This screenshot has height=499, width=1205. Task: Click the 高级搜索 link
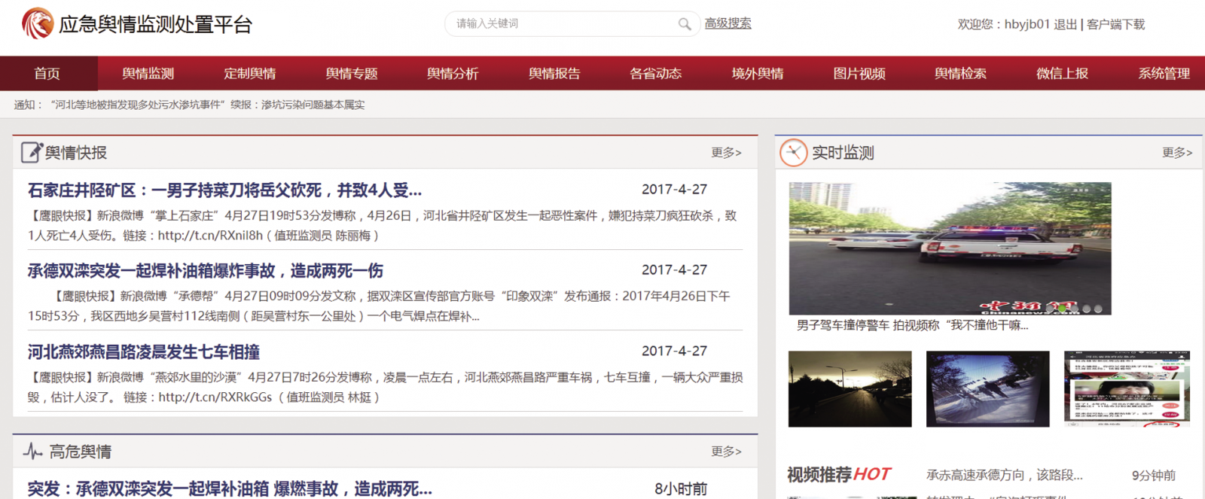click(728, 23)
